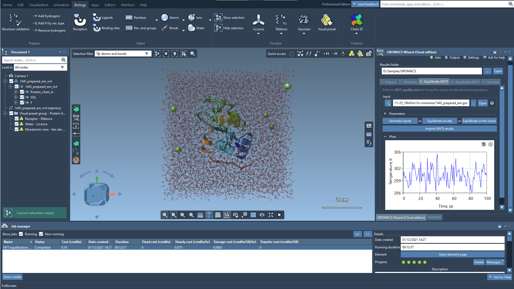This screenshot has height=289, width=514.
Task: Collapse Visual preset group node
Action: [x=5, y=113]
